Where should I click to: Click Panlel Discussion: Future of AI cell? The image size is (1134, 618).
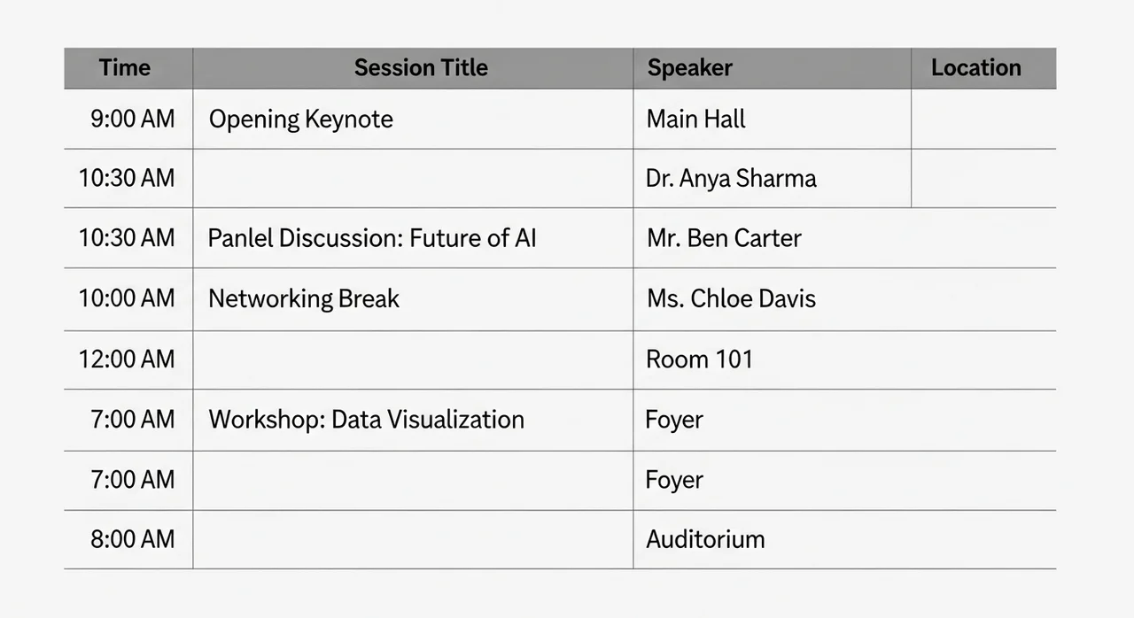pyautogui.click(x=413, y=237)
